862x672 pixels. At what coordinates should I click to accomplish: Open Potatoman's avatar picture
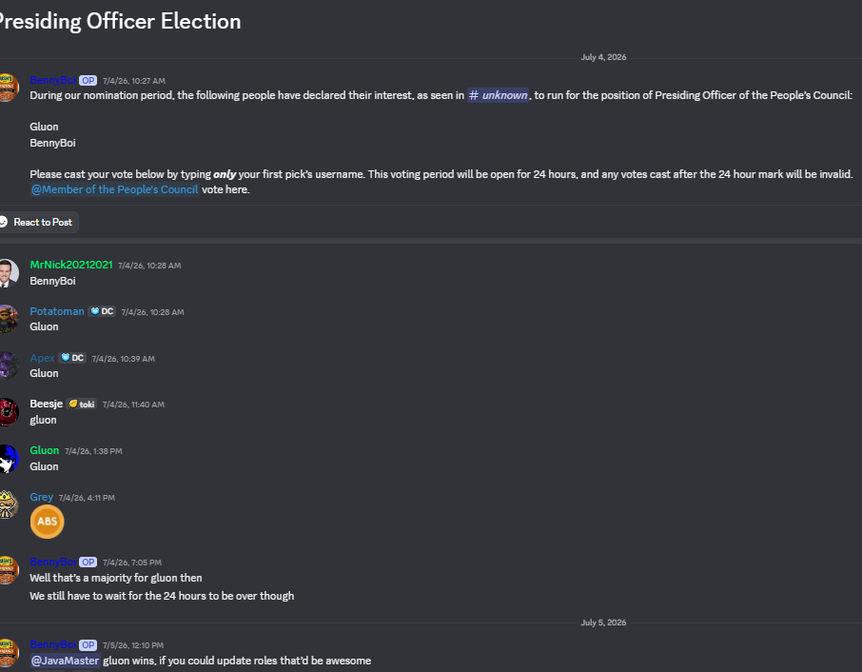(x=9, y=319)
